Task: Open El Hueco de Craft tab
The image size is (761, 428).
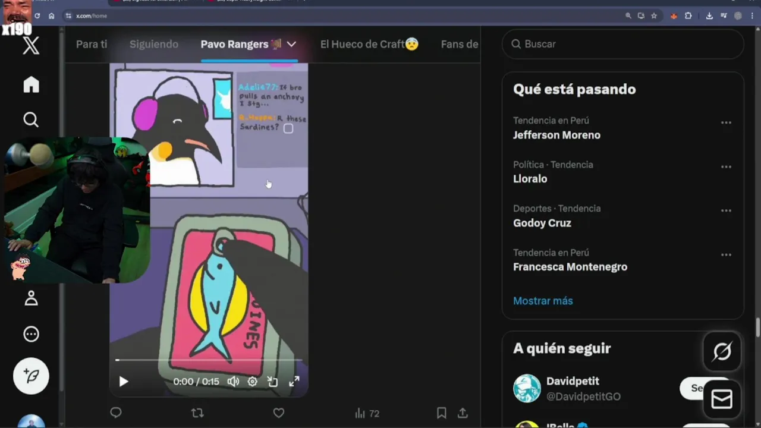Action: click(x=369, y=44)
